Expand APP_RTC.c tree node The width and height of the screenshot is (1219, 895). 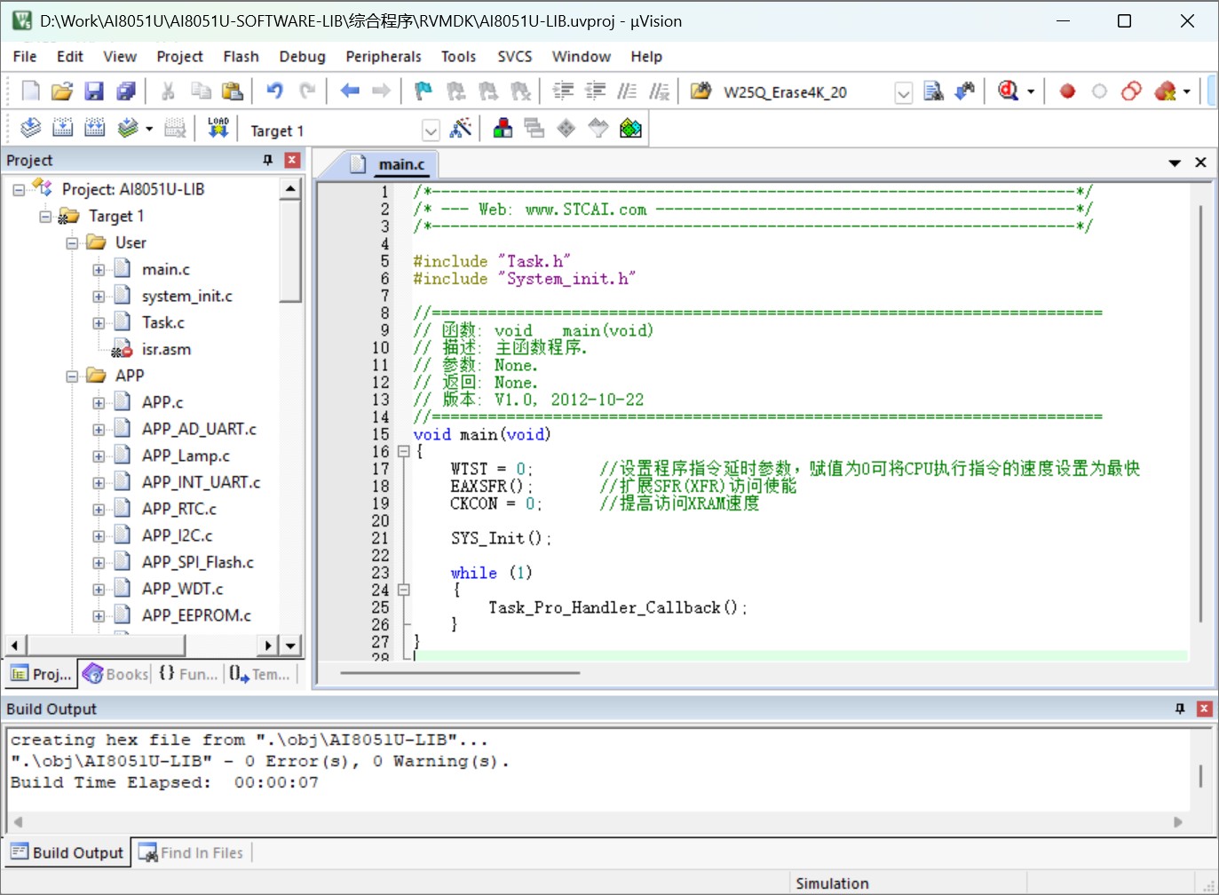click(99, 509)
